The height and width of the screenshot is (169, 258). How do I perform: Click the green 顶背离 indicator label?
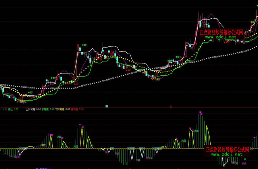[44, 108]
